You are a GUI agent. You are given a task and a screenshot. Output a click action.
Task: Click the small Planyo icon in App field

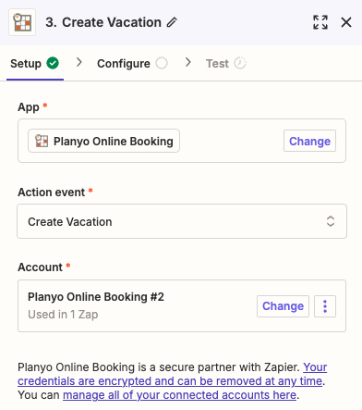42,141
